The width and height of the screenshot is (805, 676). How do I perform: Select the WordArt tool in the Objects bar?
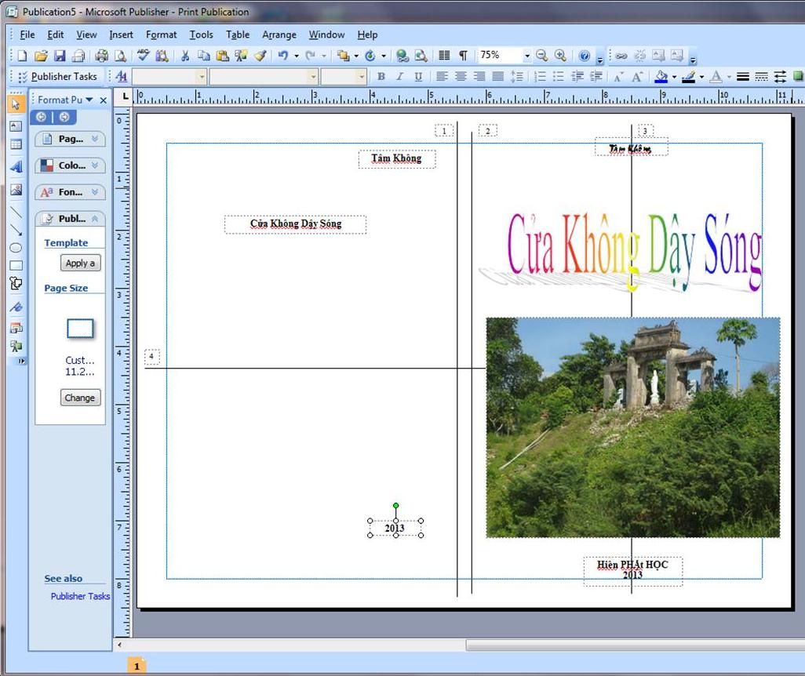16,167
